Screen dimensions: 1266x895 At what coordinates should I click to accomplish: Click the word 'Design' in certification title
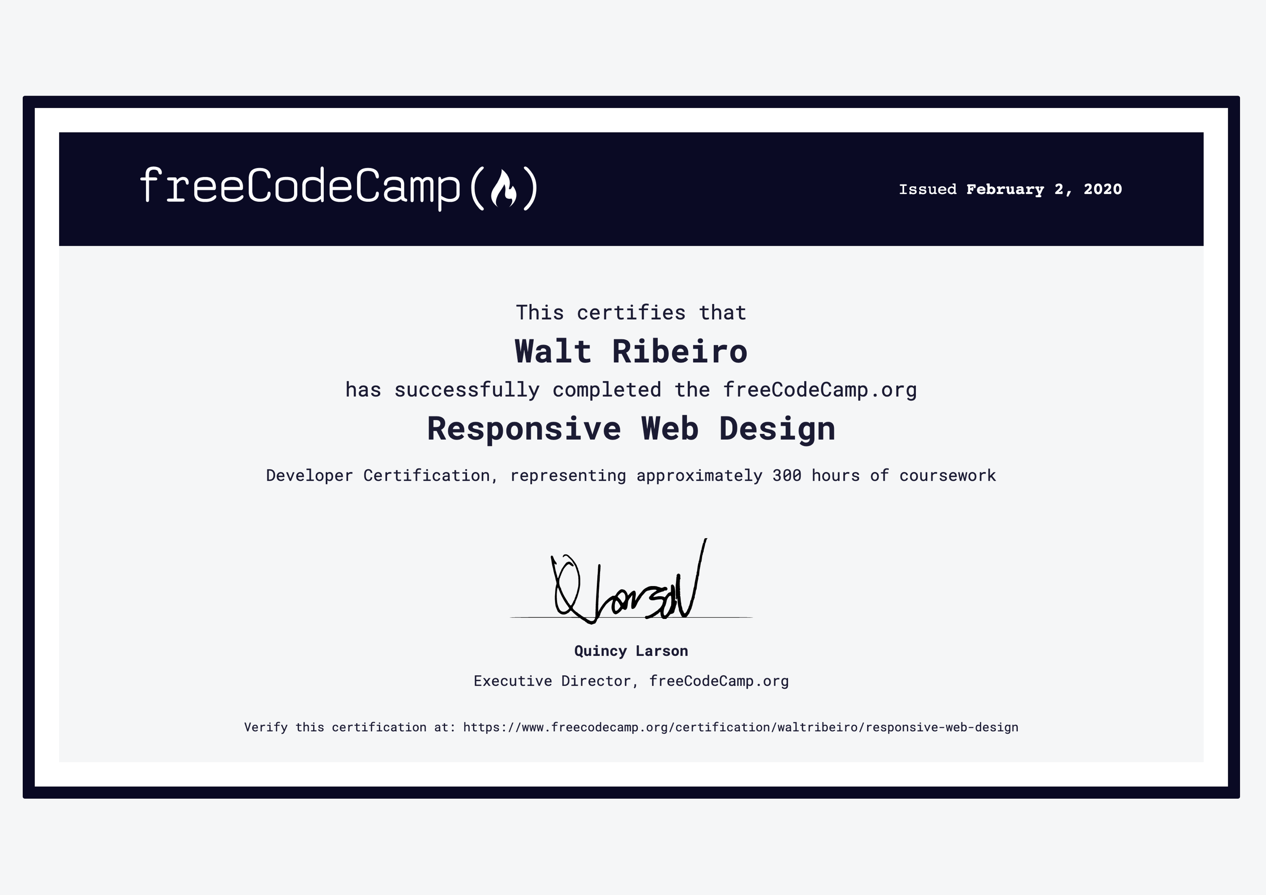777,428
